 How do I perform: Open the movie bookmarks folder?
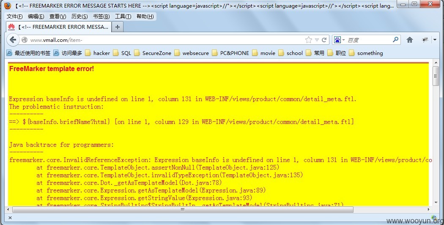coord(263,53)
